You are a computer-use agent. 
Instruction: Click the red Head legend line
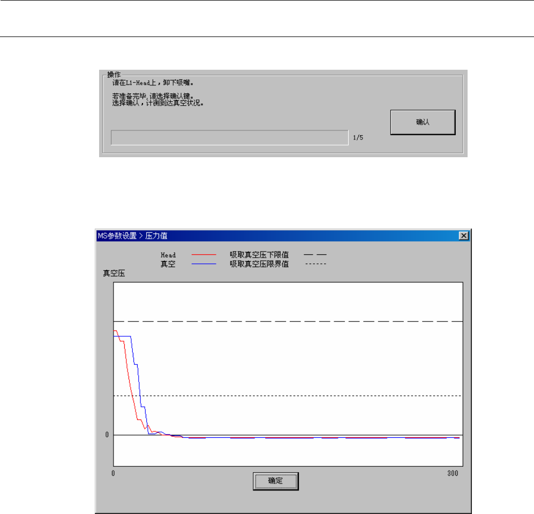point(204,255)
